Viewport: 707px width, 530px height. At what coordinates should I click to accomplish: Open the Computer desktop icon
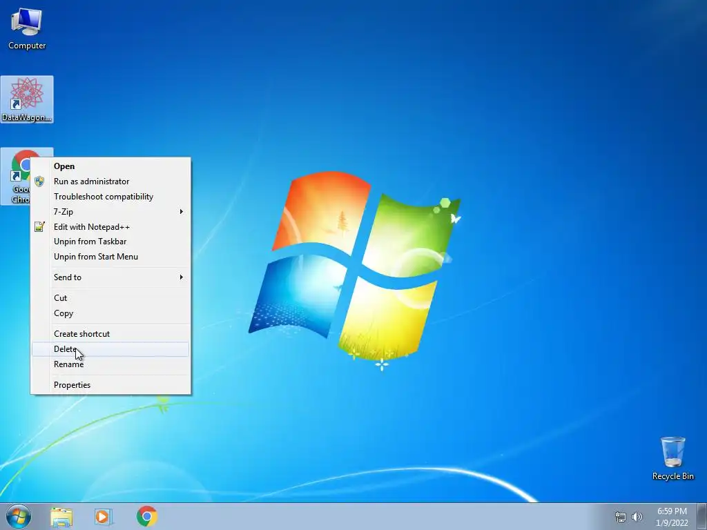coord(27,28)
